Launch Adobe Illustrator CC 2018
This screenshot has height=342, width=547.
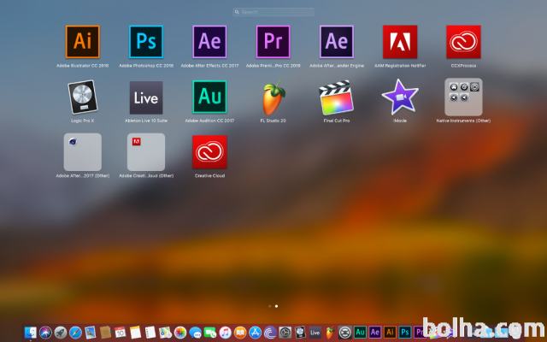[x=82, y=41]
